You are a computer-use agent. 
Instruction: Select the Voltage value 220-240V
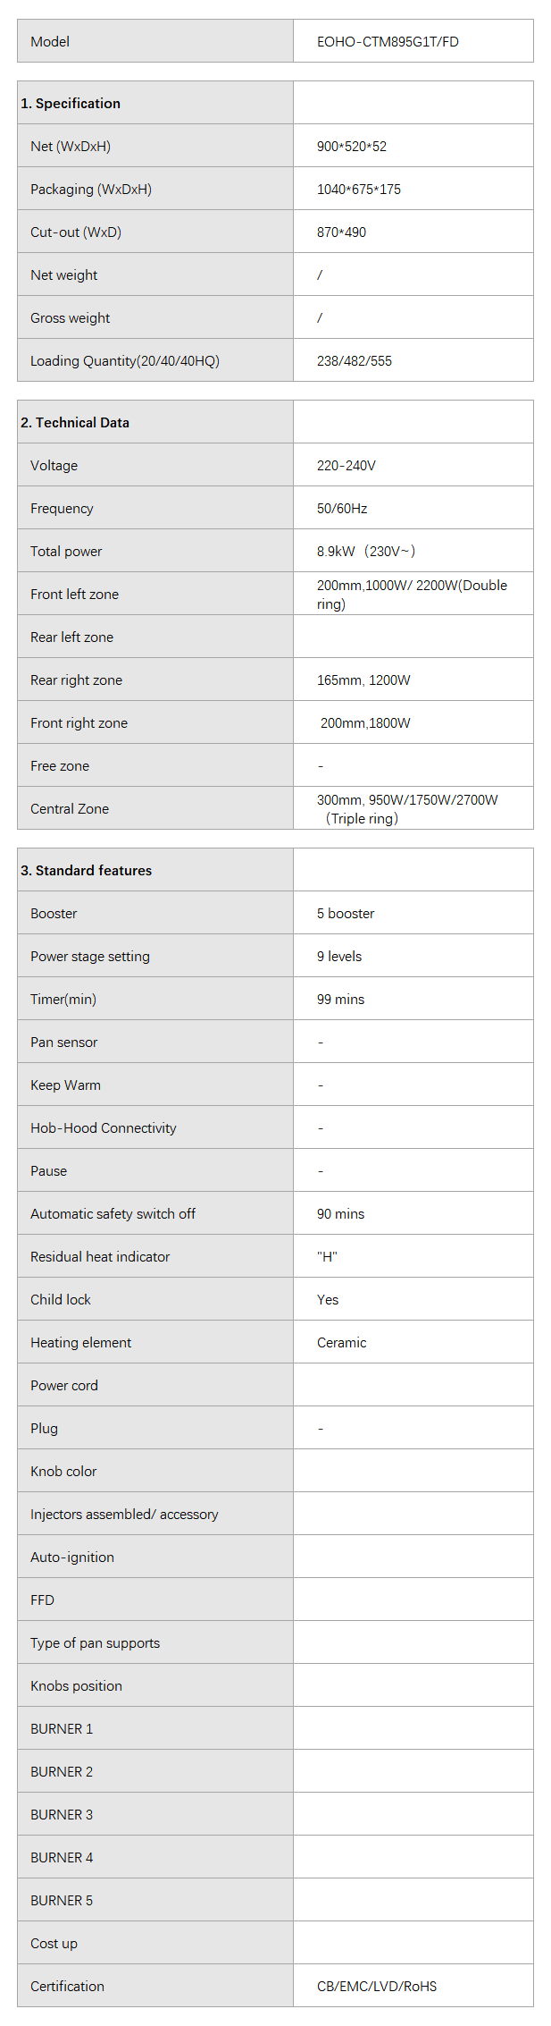coord(346,466)
